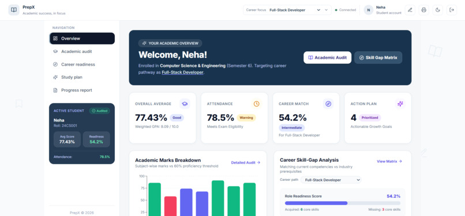465x216 pixels.
Task: Click compass icon beside Career readiness
Action: (55, 64)
